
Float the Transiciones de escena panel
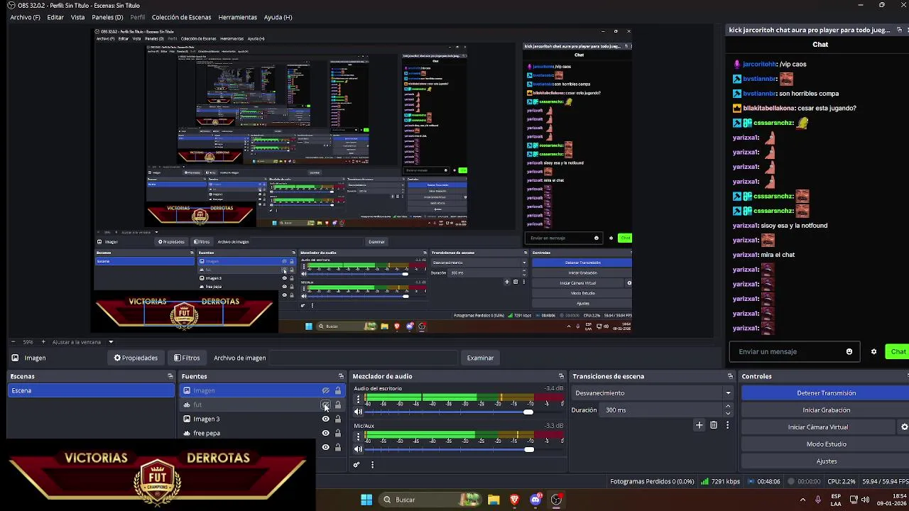click(730, 376)
